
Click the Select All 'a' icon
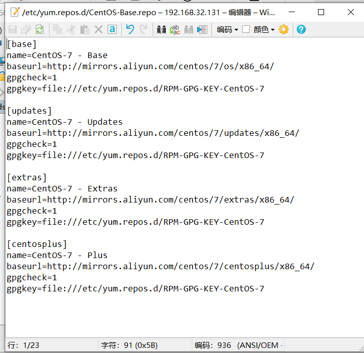112,30
